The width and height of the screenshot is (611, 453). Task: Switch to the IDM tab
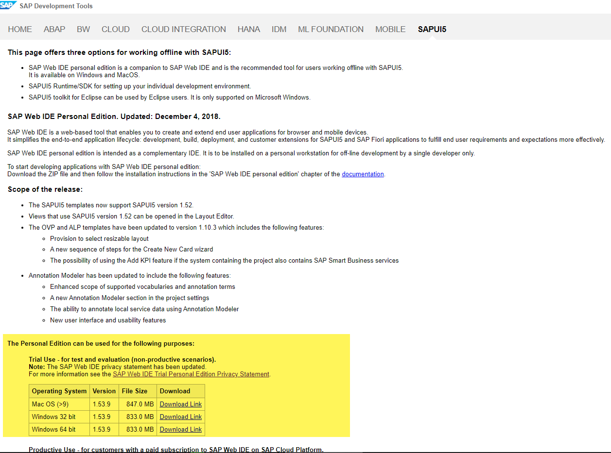279,29
